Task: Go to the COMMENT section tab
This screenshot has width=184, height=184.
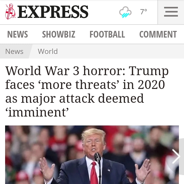Action: pos(158,34)
